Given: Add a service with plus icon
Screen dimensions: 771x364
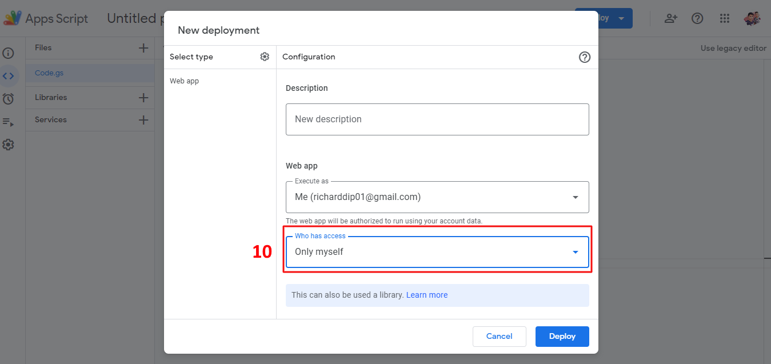Looking at the screenshot, I should (143, 120).
